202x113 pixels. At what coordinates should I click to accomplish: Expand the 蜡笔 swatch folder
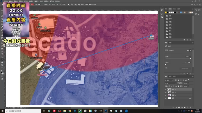[165, 25]
